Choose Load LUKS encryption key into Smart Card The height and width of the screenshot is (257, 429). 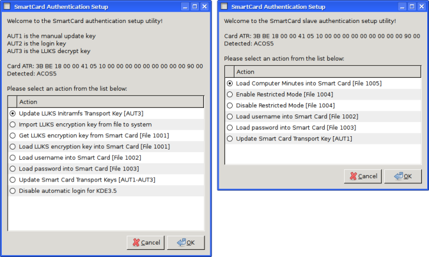click(x=12, y=146)
